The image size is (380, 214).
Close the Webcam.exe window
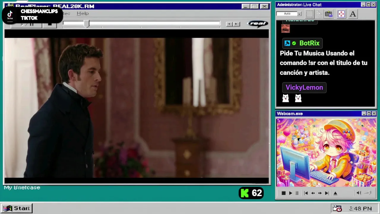tap(374, 114)
